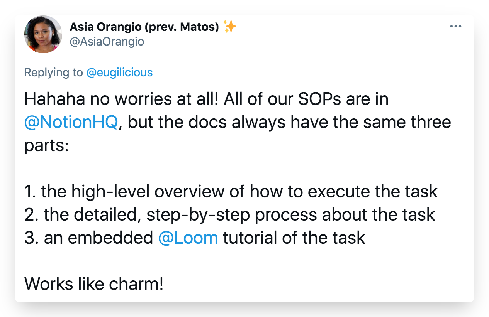
Task: Follow the @NotionHQ mention link
Action: [71, 123]
